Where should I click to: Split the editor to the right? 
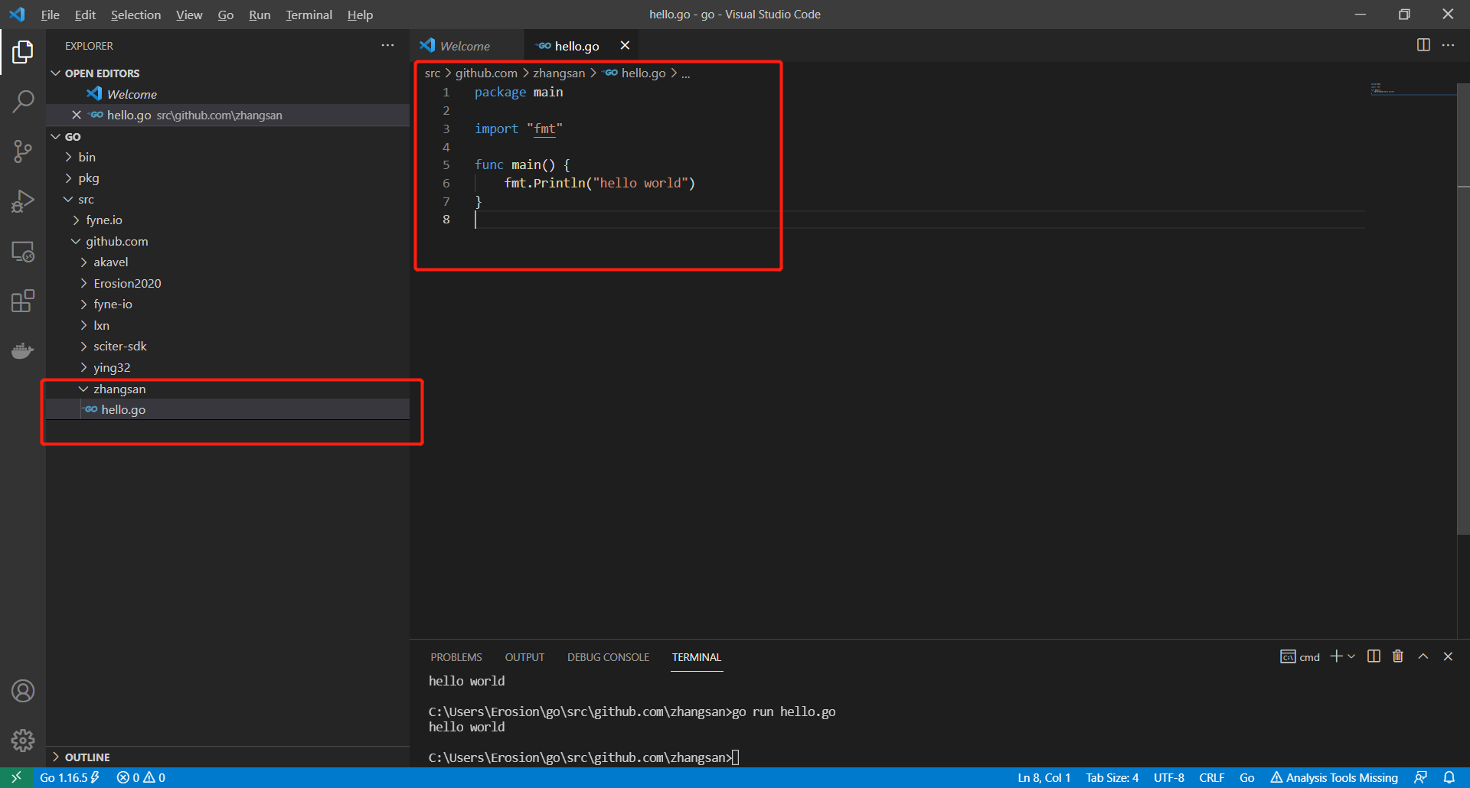pos(1423,45)
